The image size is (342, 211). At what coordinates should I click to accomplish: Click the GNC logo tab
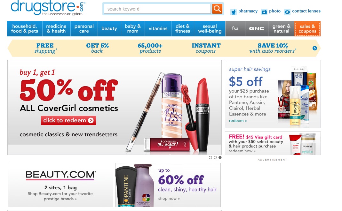click(x=257, y=28)
